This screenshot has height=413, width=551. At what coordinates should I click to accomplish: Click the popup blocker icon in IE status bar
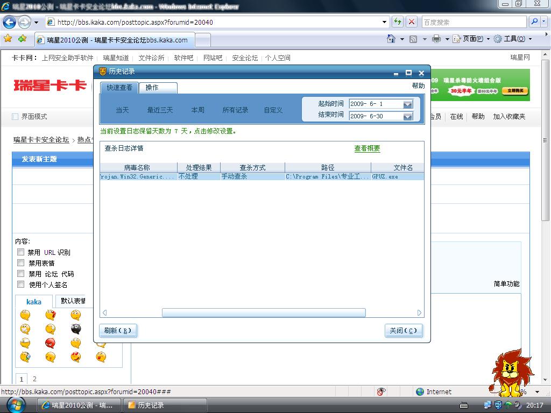(x=381, y=391)
